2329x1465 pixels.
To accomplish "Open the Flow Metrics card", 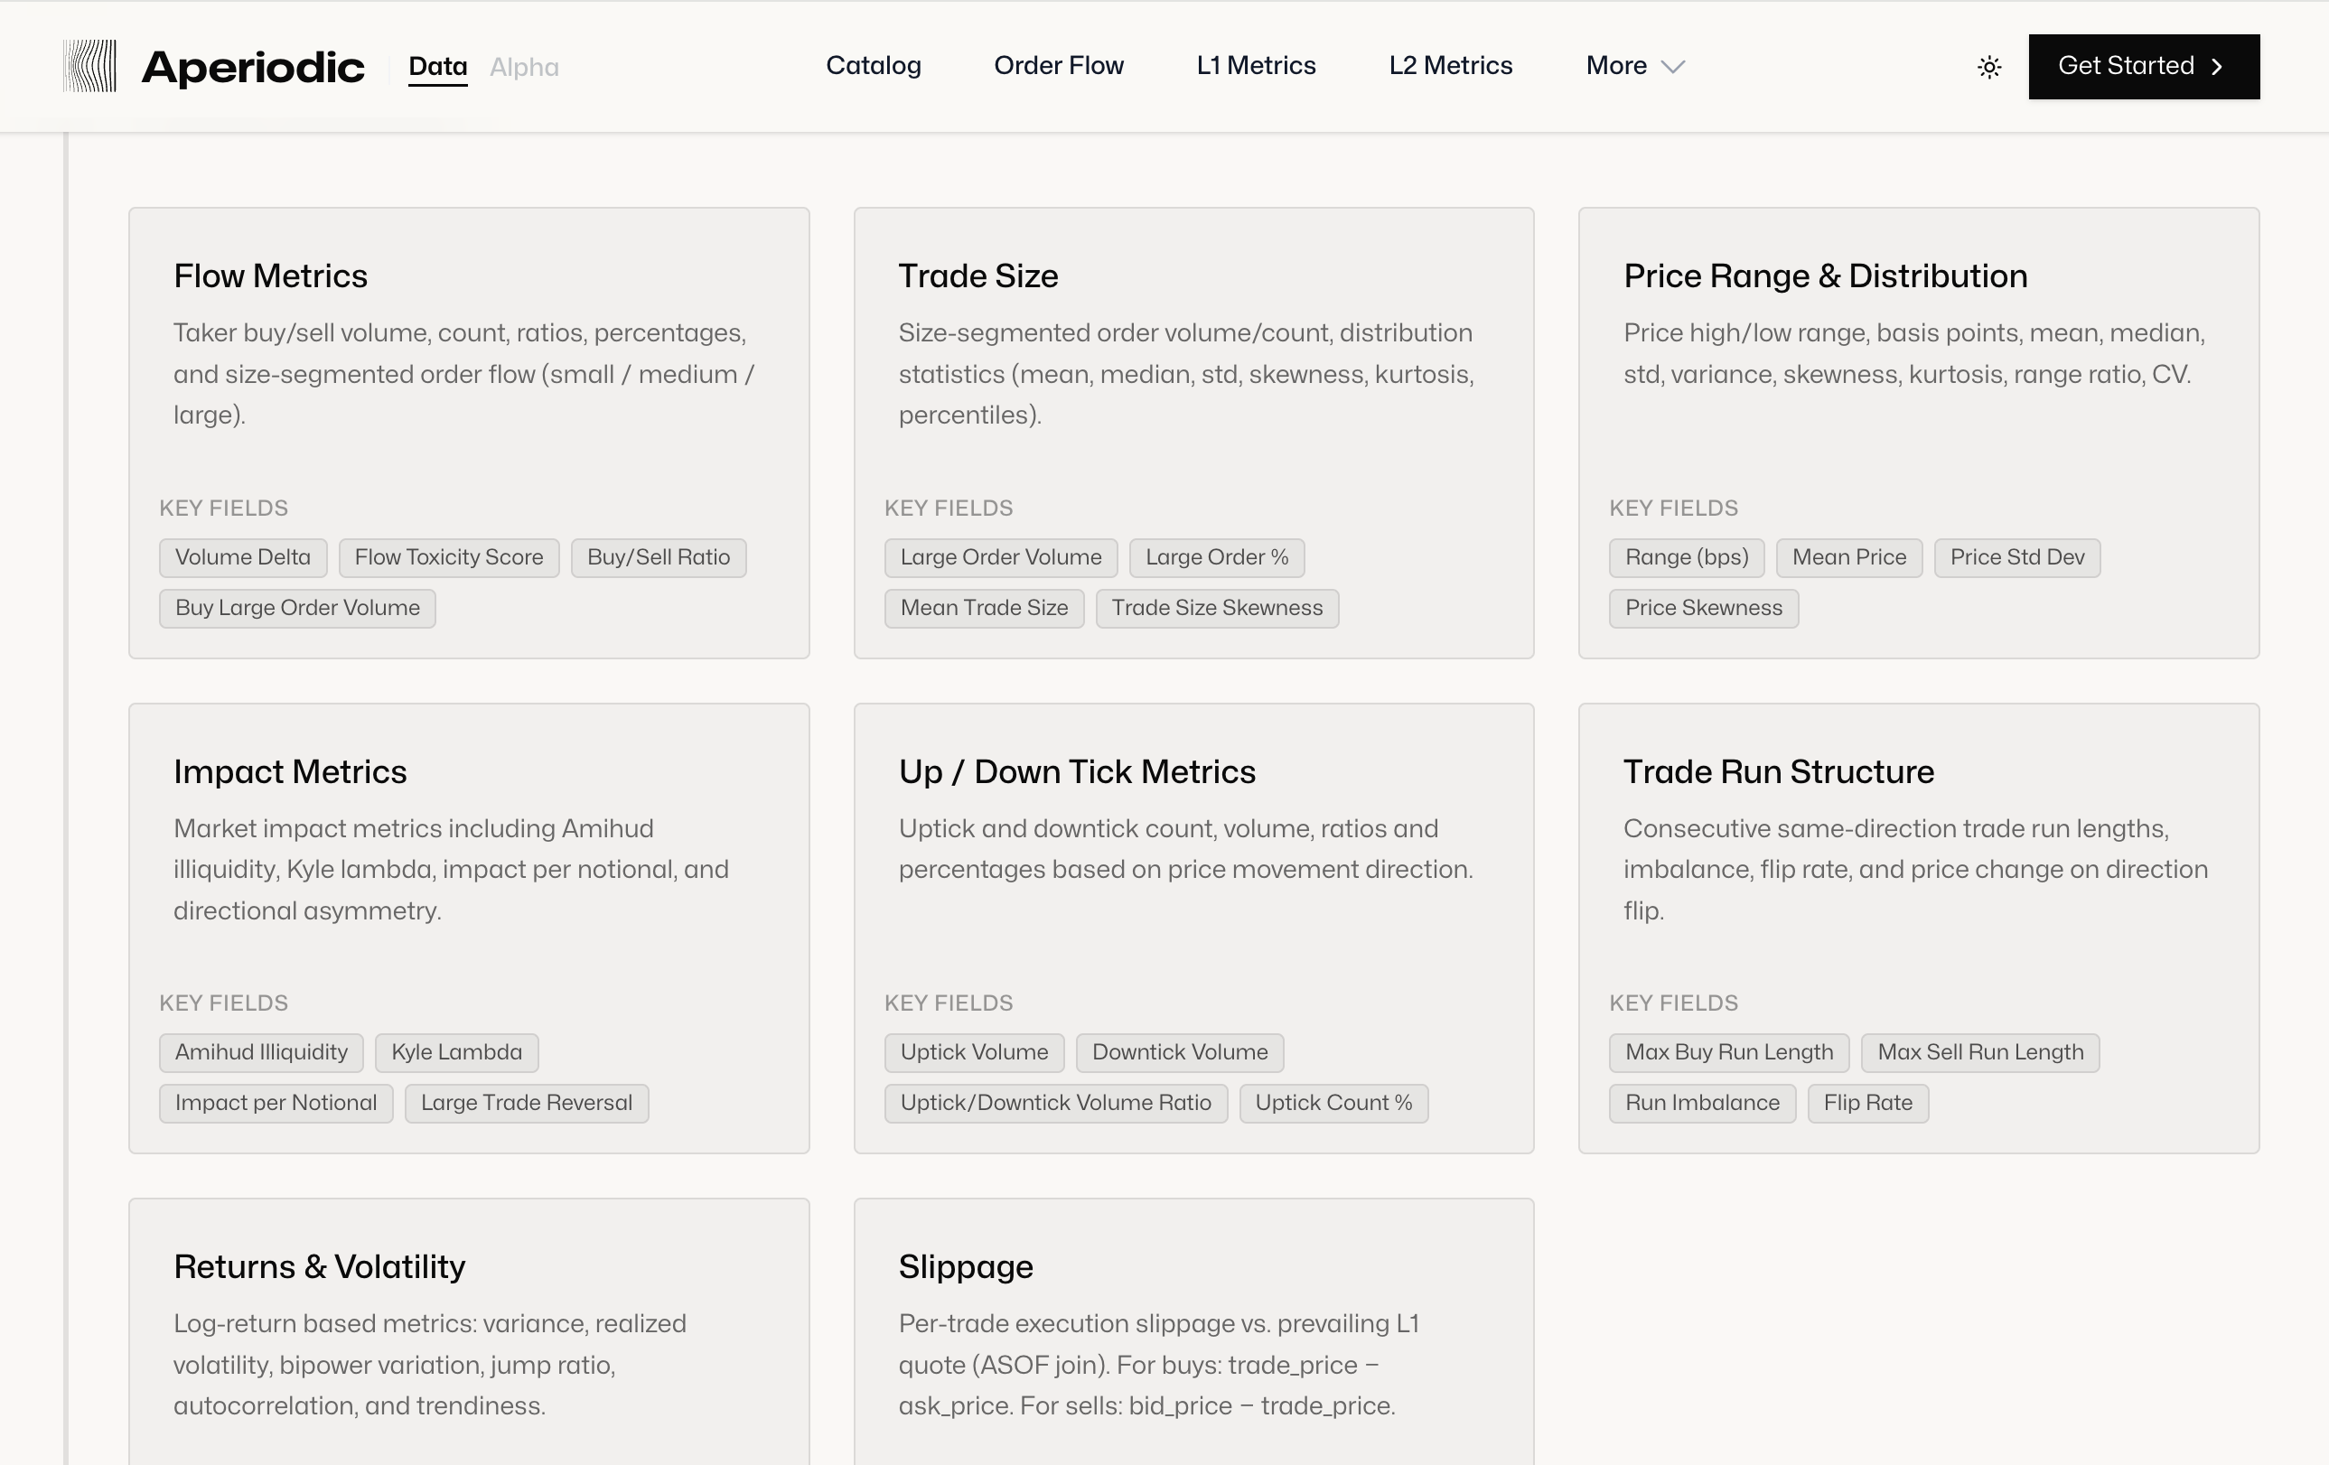I will tap(271, 276).
